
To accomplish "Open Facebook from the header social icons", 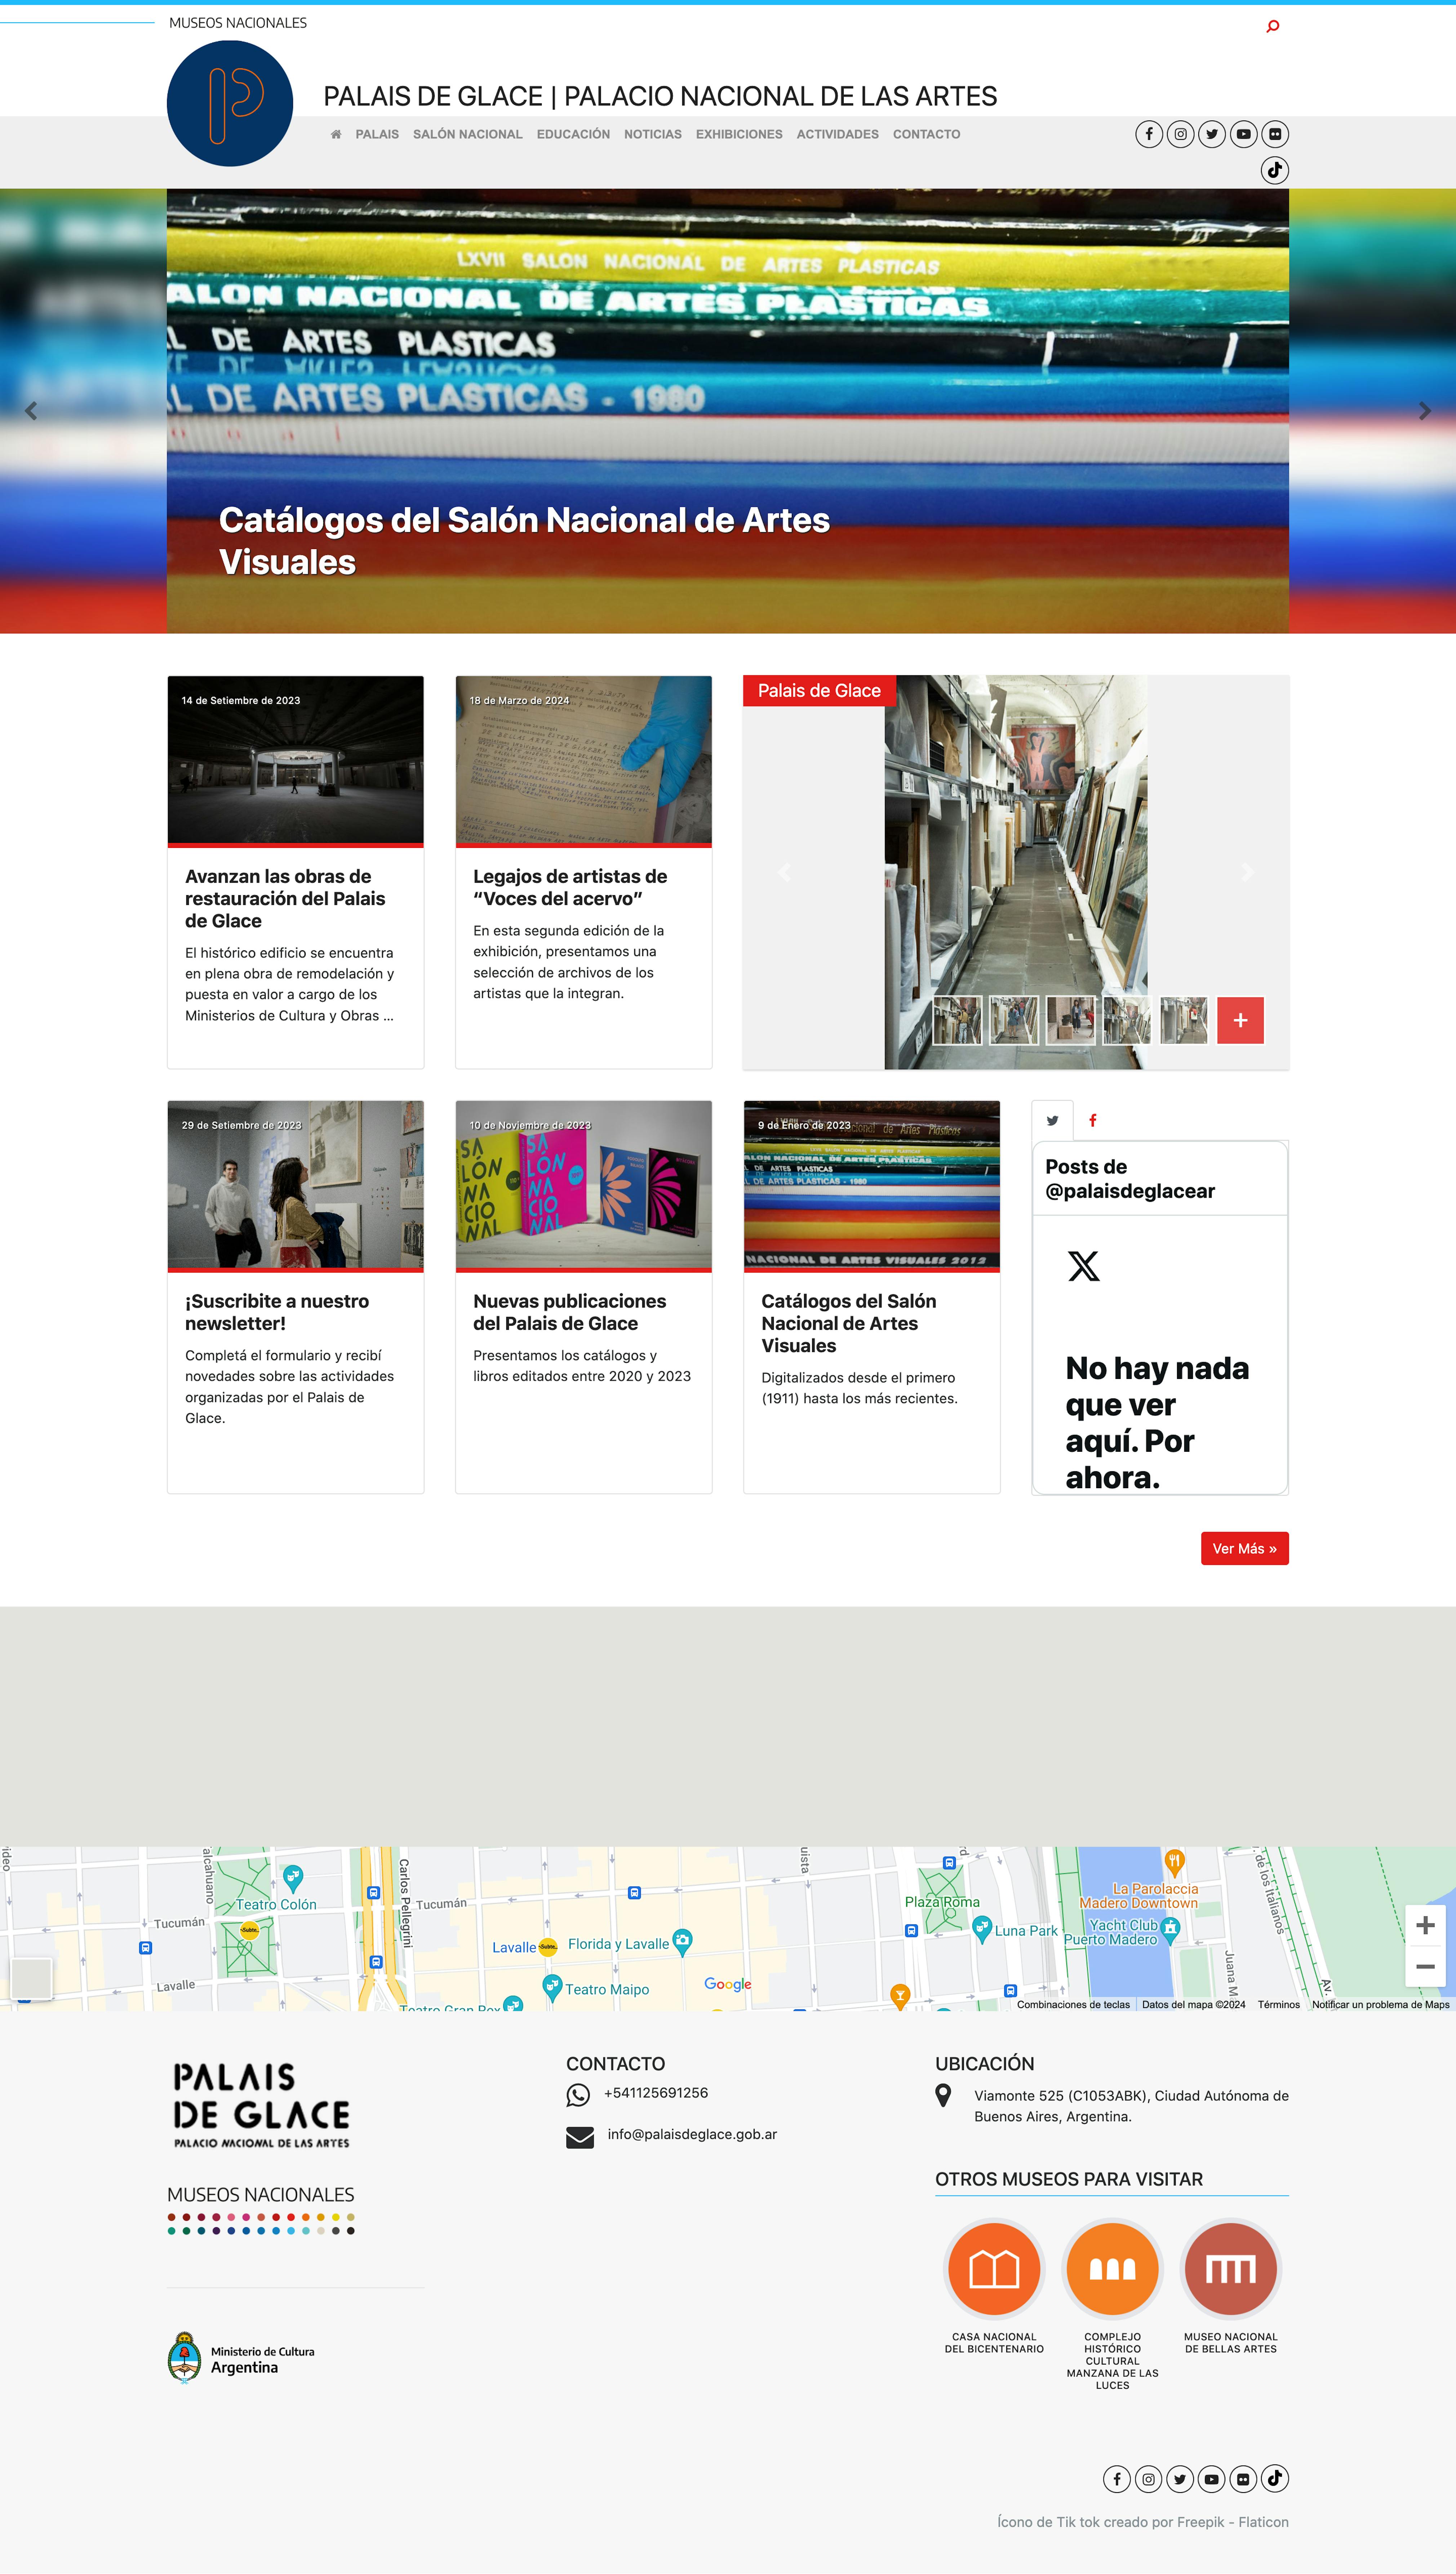I will (x=1149, y=134).
